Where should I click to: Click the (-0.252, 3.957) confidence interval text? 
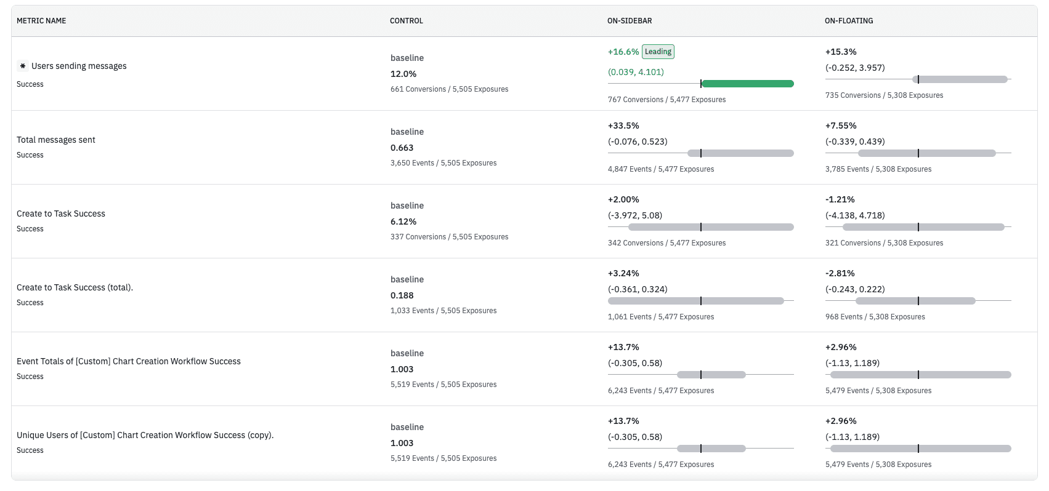coord(855,68)
